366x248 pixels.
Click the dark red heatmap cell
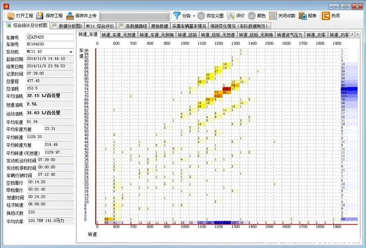pos(227,89)
